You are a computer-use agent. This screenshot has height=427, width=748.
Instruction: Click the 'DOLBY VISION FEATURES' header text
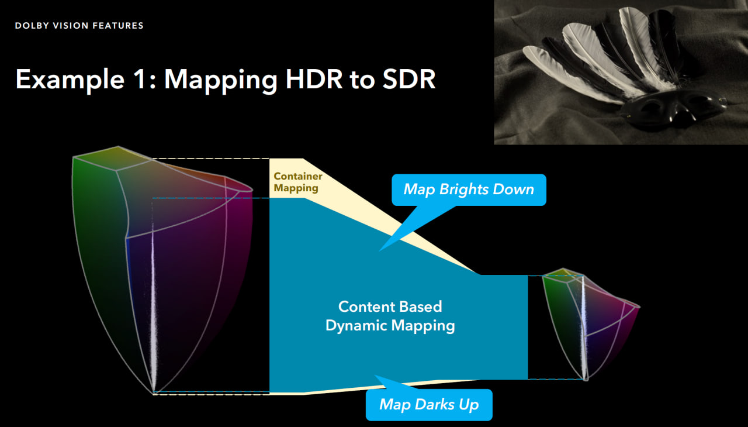[79, 26]
